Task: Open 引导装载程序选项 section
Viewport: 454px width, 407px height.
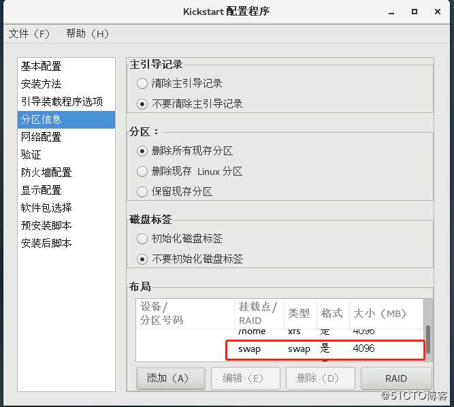Action: [x=66, y=101]
